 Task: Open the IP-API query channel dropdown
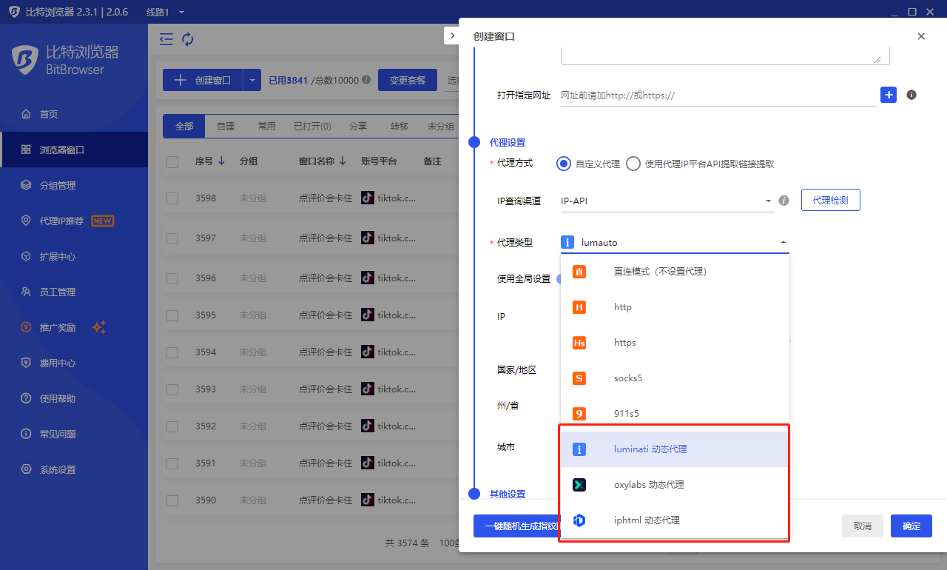pos(666,201)
